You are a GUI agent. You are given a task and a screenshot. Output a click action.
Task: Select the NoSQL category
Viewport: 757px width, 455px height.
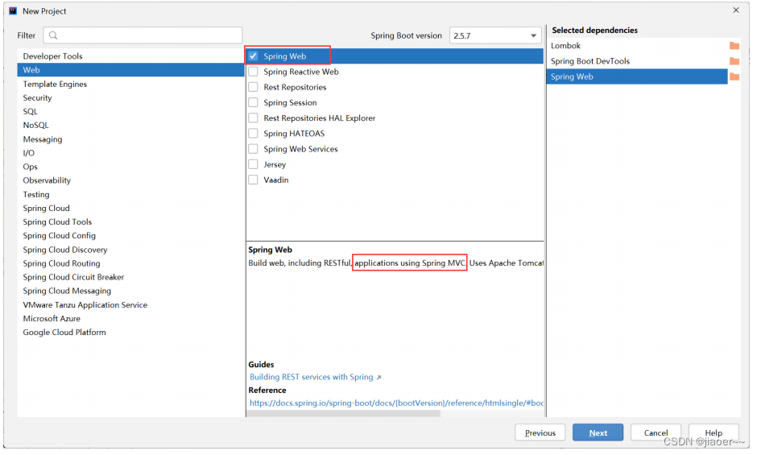(130, 125)
